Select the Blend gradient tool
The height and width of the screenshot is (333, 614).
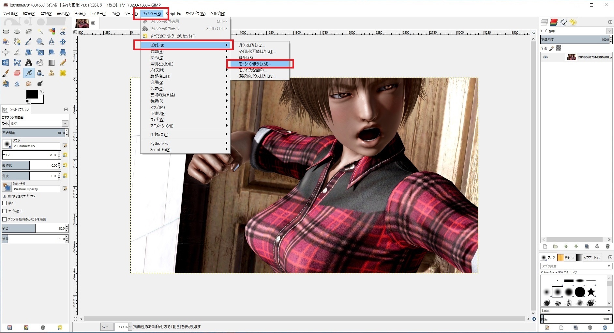pos(52,63)
